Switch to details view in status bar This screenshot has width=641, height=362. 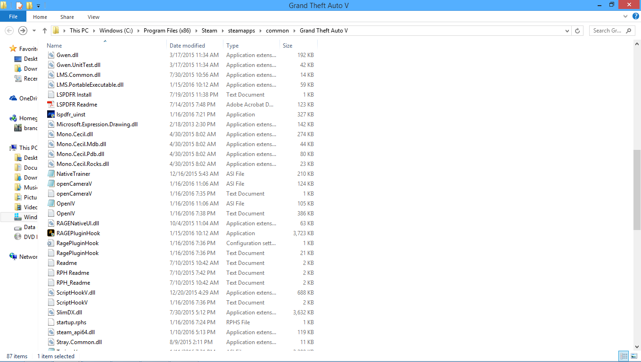[624, 356]
